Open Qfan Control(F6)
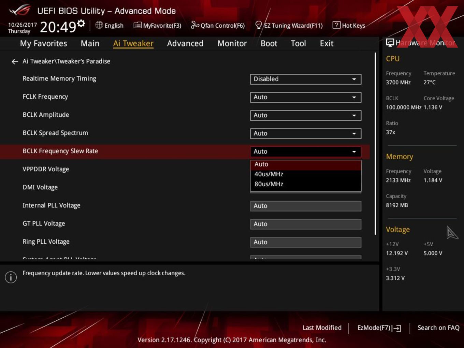The image size is (464, 348). (x=218, y=25)
